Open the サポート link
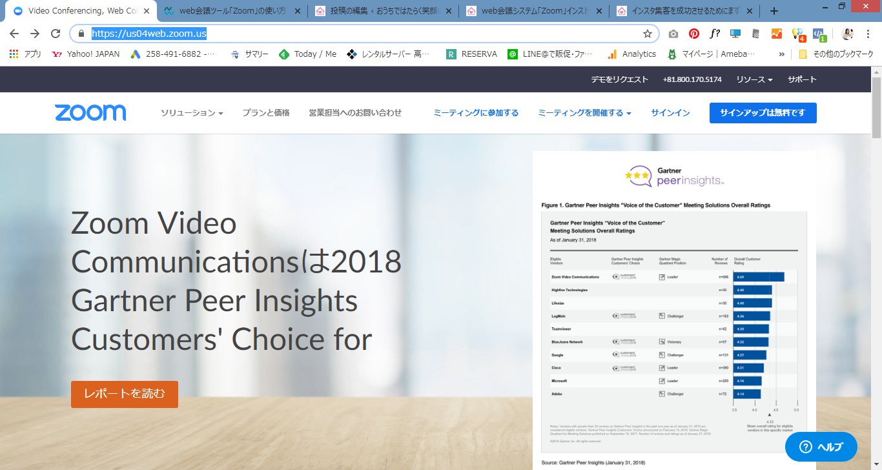882x470 pixels. pyautogui.click(x=802, y=79)
